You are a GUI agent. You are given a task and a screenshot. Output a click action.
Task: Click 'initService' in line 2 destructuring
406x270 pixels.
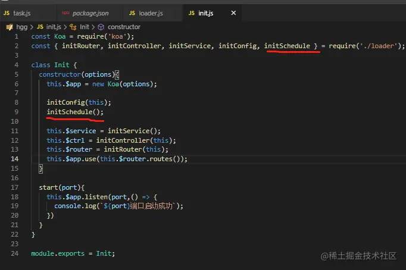click(189, 46)
